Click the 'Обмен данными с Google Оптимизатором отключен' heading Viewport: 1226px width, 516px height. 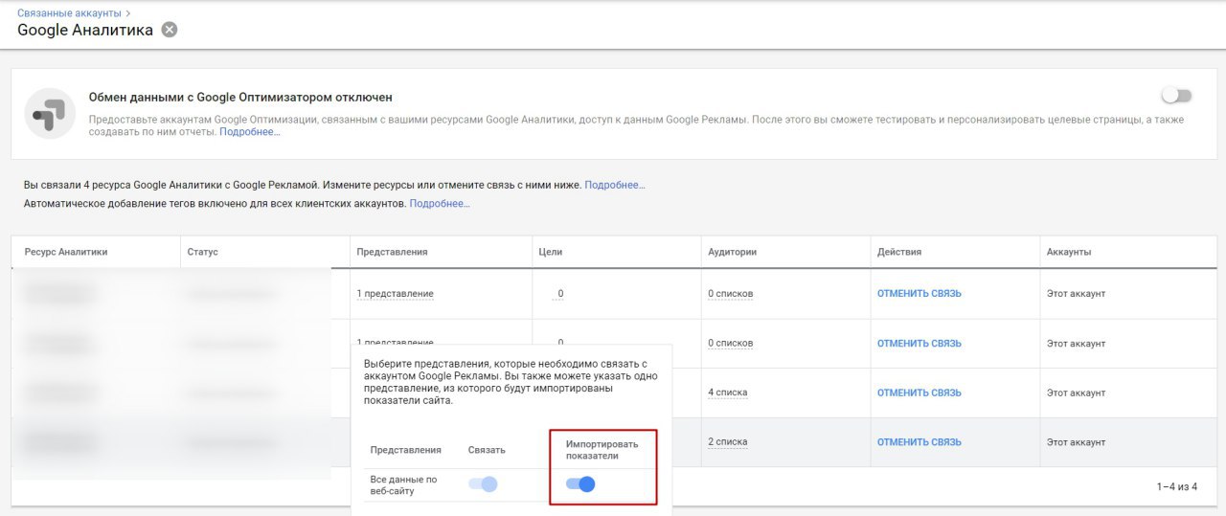(240, 98)
